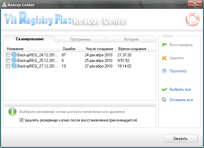Click the Восстановить menu link
The height and width of the screenshot is (148, 204).
coord(181,45)
